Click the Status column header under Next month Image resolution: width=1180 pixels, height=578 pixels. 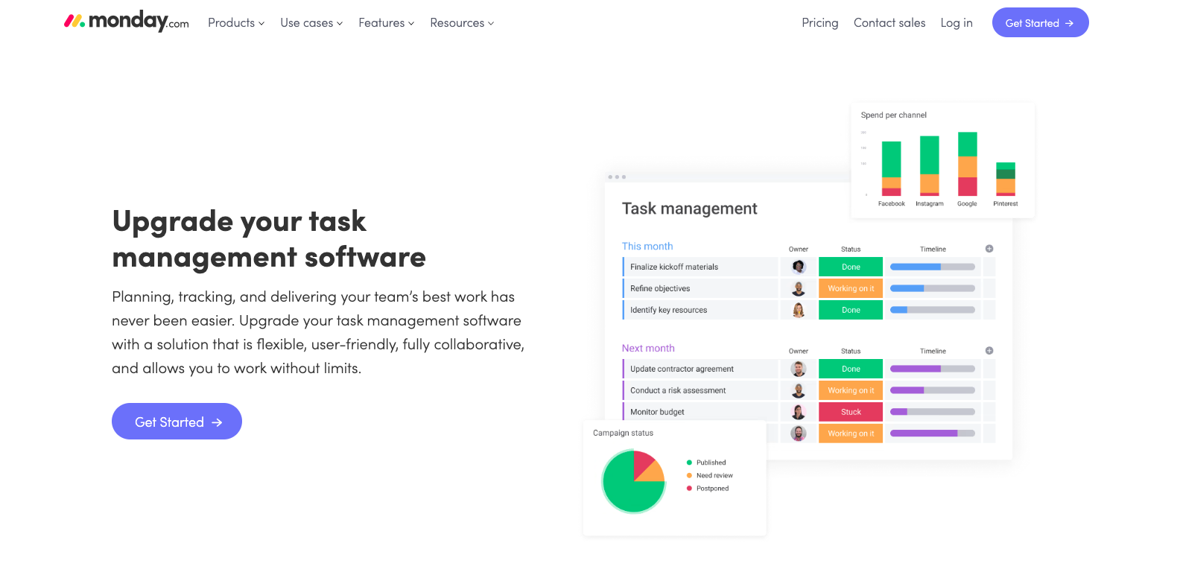(851, 352)
